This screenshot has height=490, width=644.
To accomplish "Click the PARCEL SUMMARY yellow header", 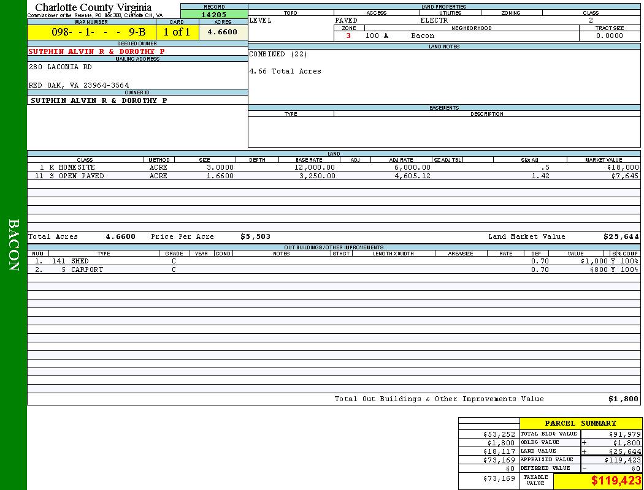I will (x=580, y=423).
